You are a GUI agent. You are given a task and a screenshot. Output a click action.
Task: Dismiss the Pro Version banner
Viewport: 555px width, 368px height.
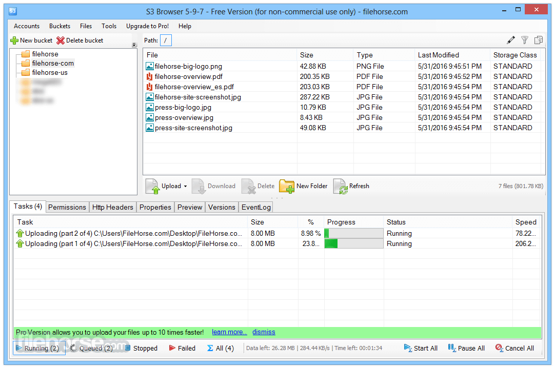point(264,332)
